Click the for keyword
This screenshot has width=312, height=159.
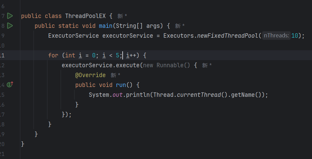coord(53,55)
